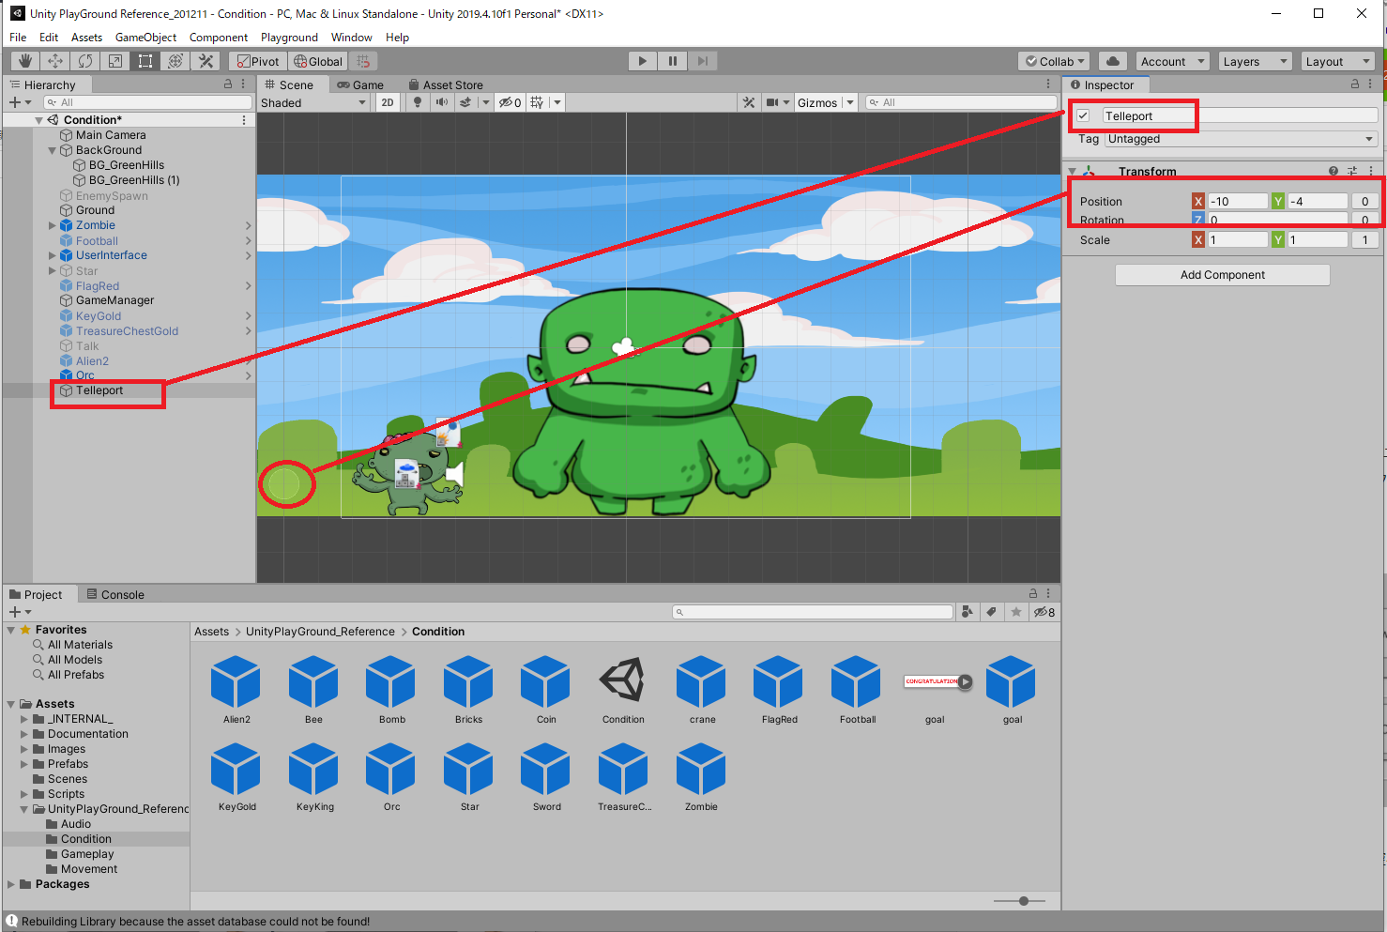Viewport: 1387px width, 932px height.
Task: Click the Step frame button
Action: (x=703, y=61)
